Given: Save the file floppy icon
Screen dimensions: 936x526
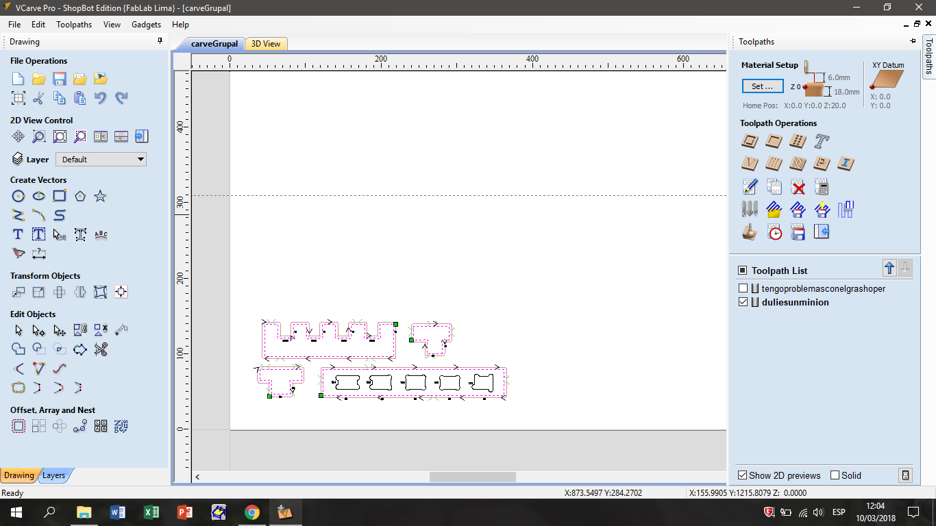Looking at the screenshot, I should click(60, 79).
